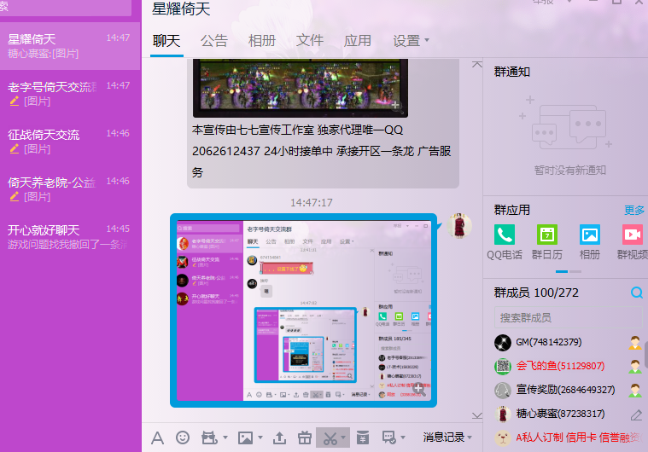
Task: Click draft pencil icon under 征战倚天交流
Action: click(x=15, y=149)
